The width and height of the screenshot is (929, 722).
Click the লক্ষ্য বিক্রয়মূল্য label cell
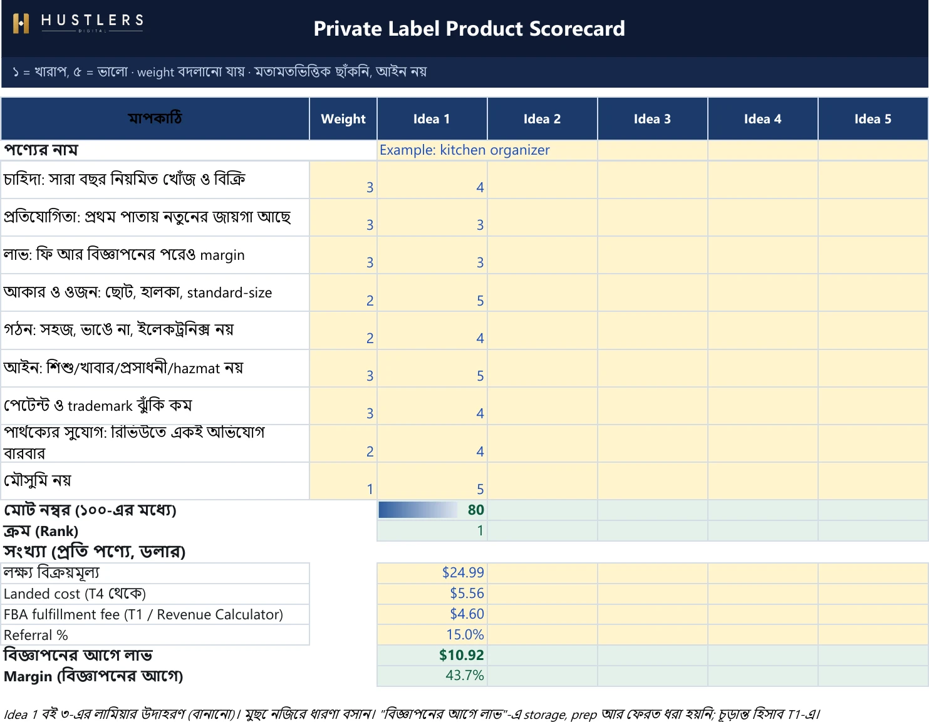[x=155, y=573]
